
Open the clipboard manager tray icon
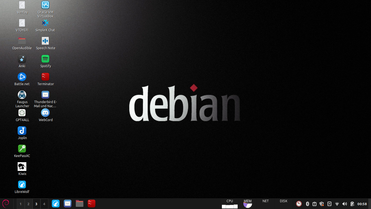pos(315,204)
